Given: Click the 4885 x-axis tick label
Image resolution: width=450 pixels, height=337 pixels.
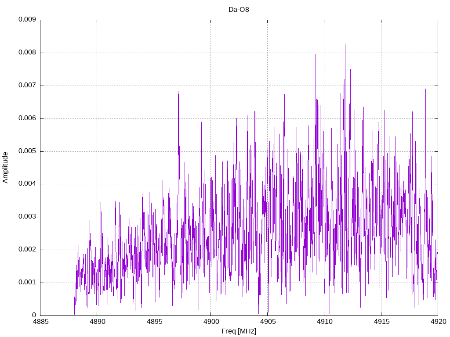Looking at the screenshot, I should pyautogui.click(x=40, y=322).
